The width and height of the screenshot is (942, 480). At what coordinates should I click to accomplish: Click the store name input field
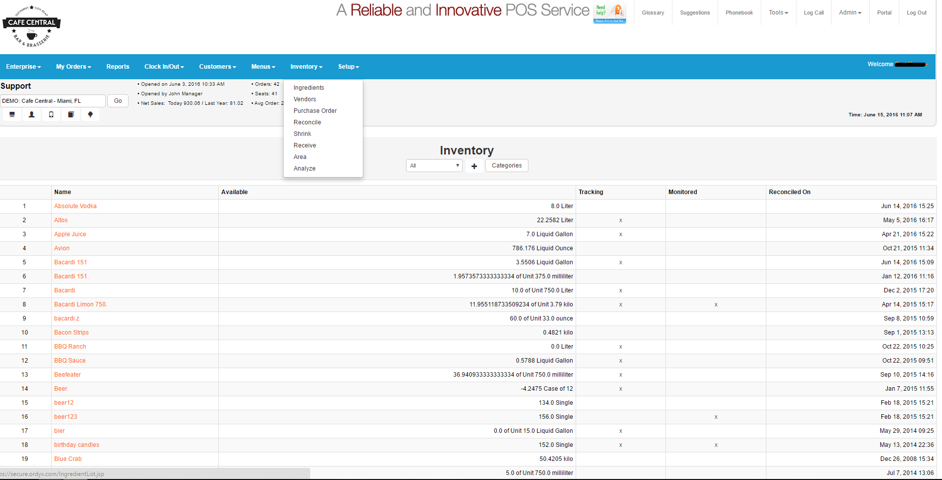(x=53, y=101)
